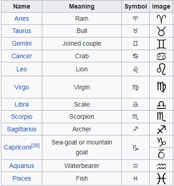Click the Capricorn link
The width and height of the screenshot is (174, 186).
[x=18, y=147]
